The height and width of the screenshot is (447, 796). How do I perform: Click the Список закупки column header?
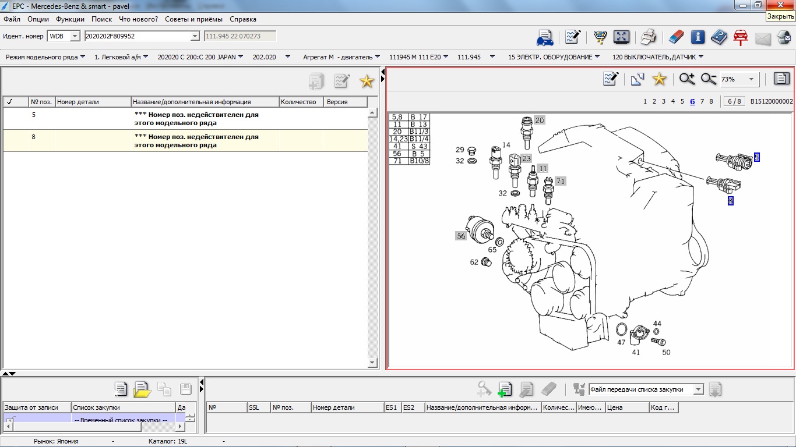click(123, 407)
